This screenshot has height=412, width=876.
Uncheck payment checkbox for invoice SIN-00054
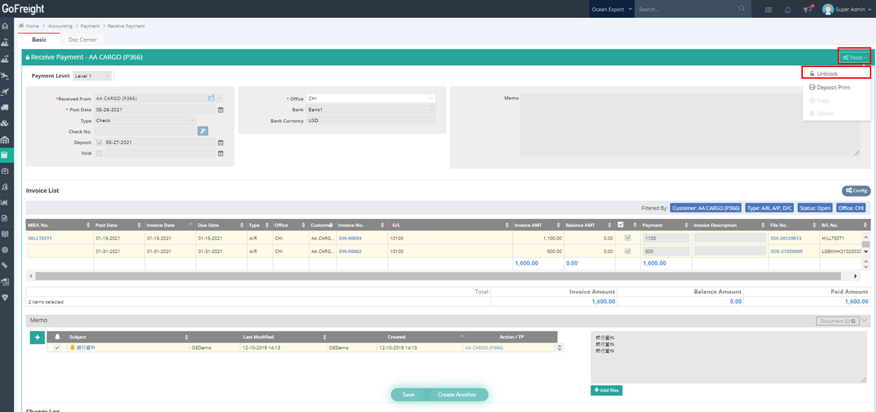[628, 238]
